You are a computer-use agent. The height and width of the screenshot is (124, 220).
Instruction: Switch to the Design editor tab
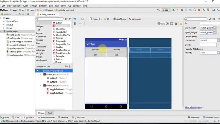41,113
